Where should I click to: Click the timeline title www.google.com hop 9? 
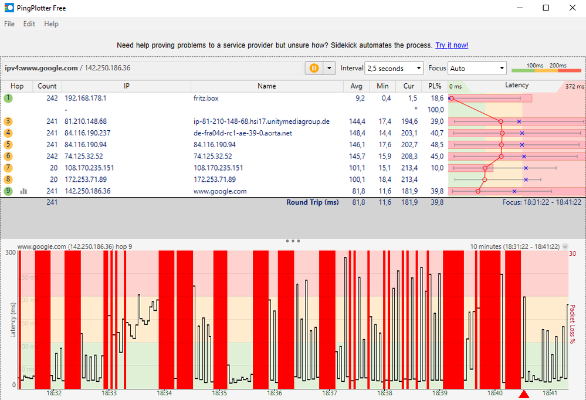coord(74,246)
